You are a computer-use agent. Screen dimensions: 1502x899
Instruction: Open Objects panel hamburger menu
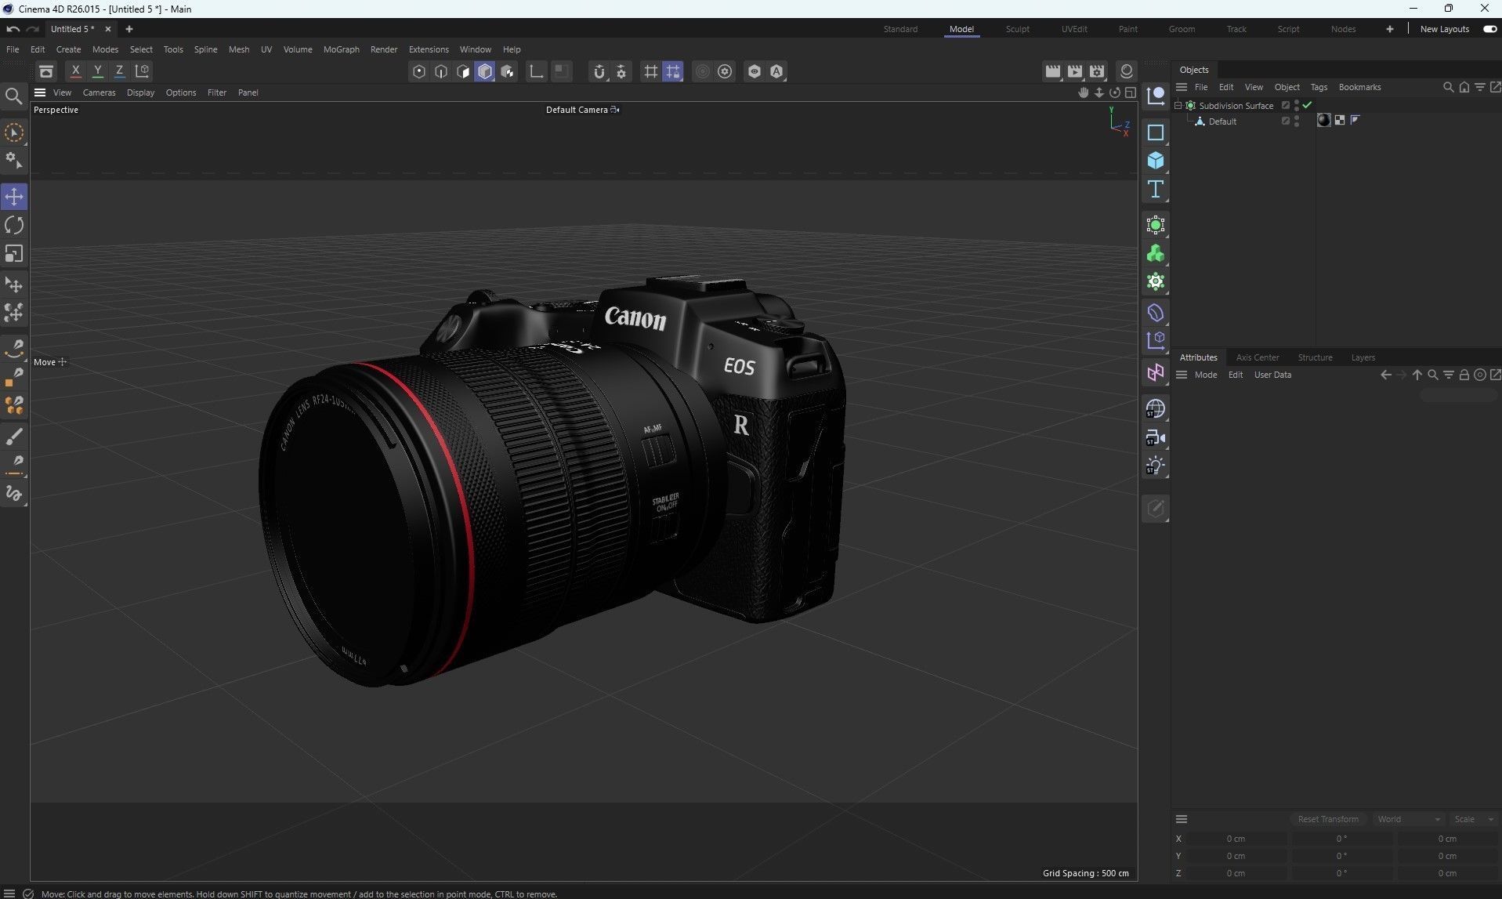click(x=1182, y=87)
